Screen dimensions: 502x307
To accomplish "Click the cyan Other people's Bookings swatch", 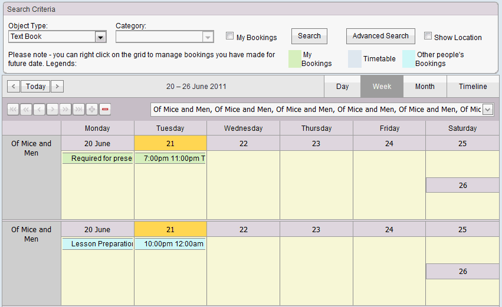I will pyautogui.click(x=409, y=59).
